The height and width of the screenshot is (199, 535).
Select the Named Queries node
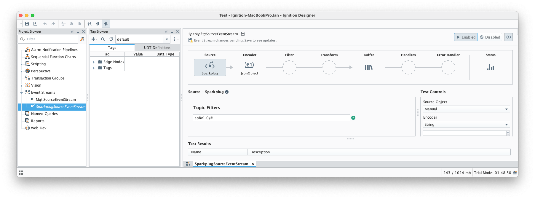[44, 114]
